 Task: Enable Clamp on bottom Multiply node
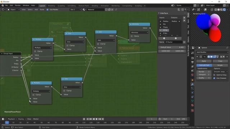(x=33, y=95)
